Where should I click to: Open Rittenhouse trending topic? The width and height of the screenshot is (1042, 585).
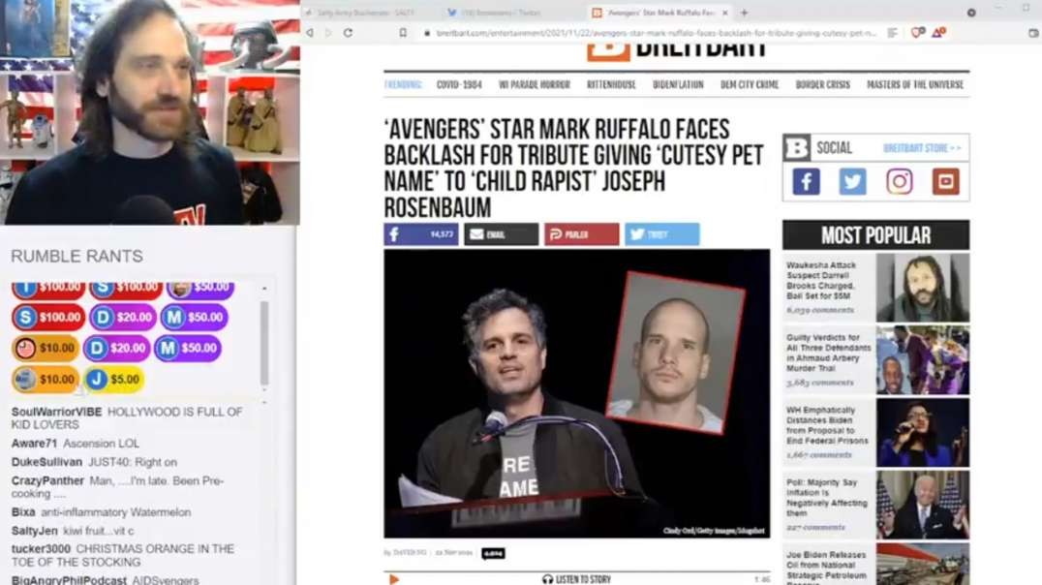(611, 84)
